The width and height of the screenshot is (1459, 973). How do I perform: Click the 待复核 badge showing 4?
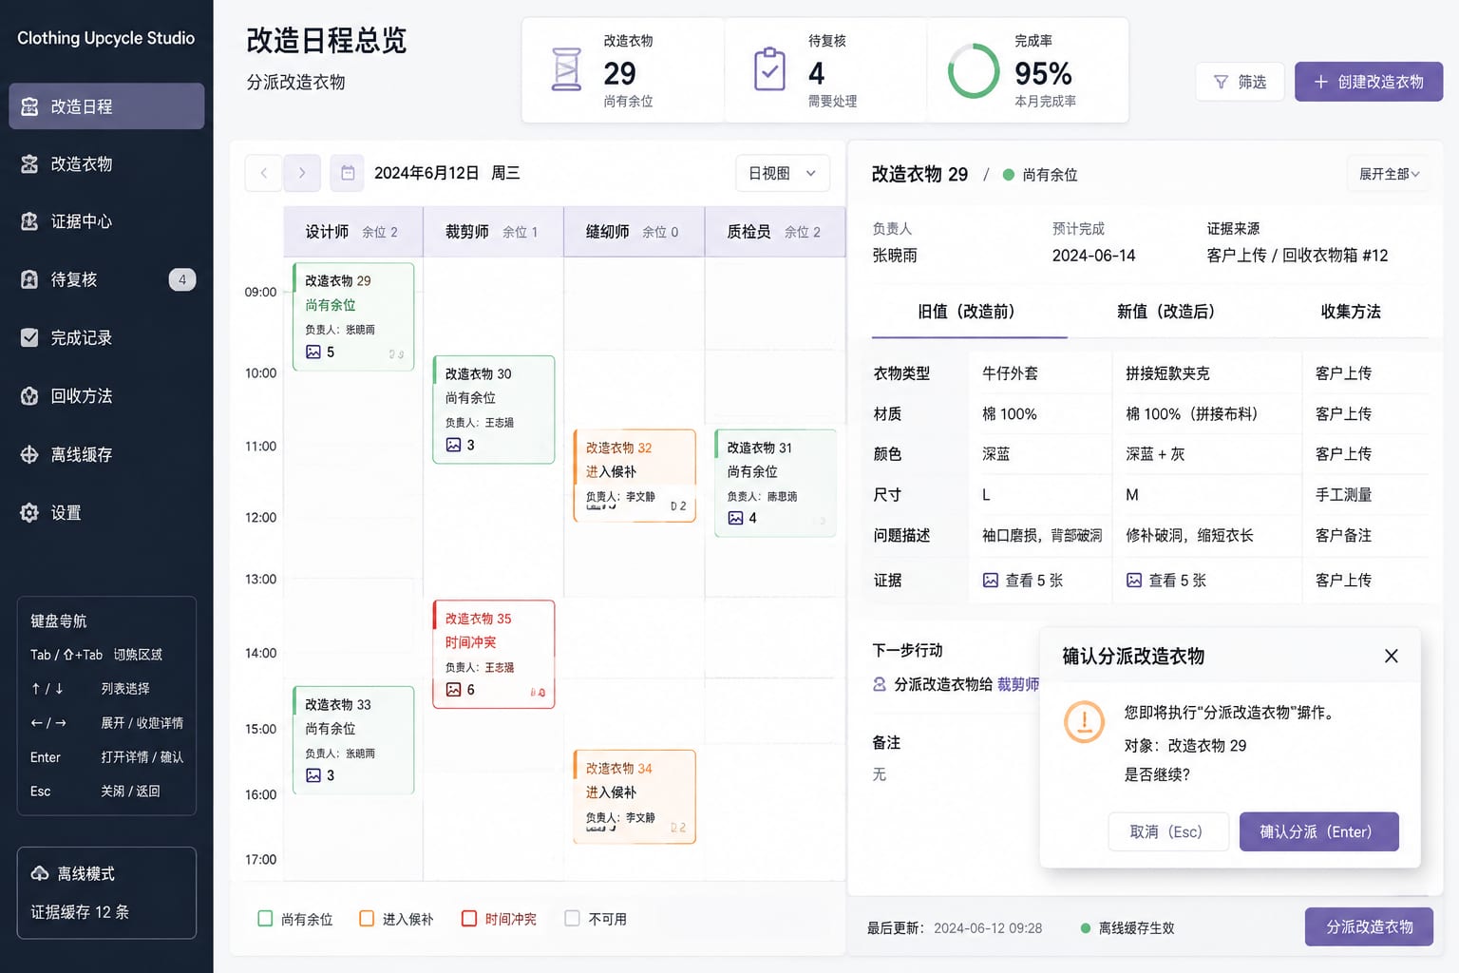pos(182,279)
